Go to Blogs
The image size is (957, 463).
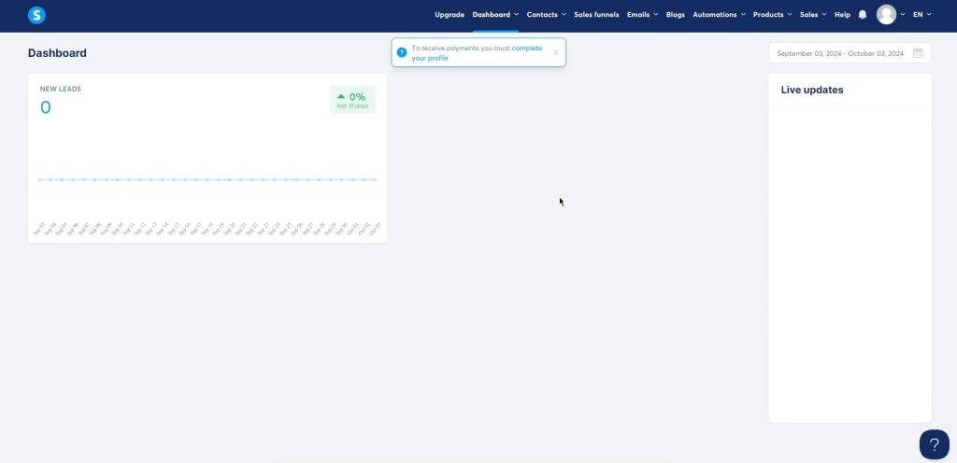[x=675, y=15]
